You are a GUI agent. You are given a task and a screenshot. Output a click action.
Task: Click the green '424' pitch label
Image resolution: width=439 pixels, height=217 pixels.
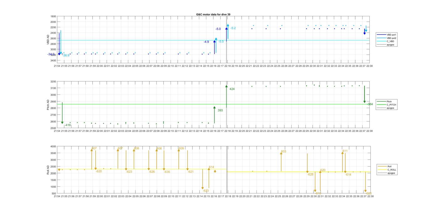[x=232, y=89]
